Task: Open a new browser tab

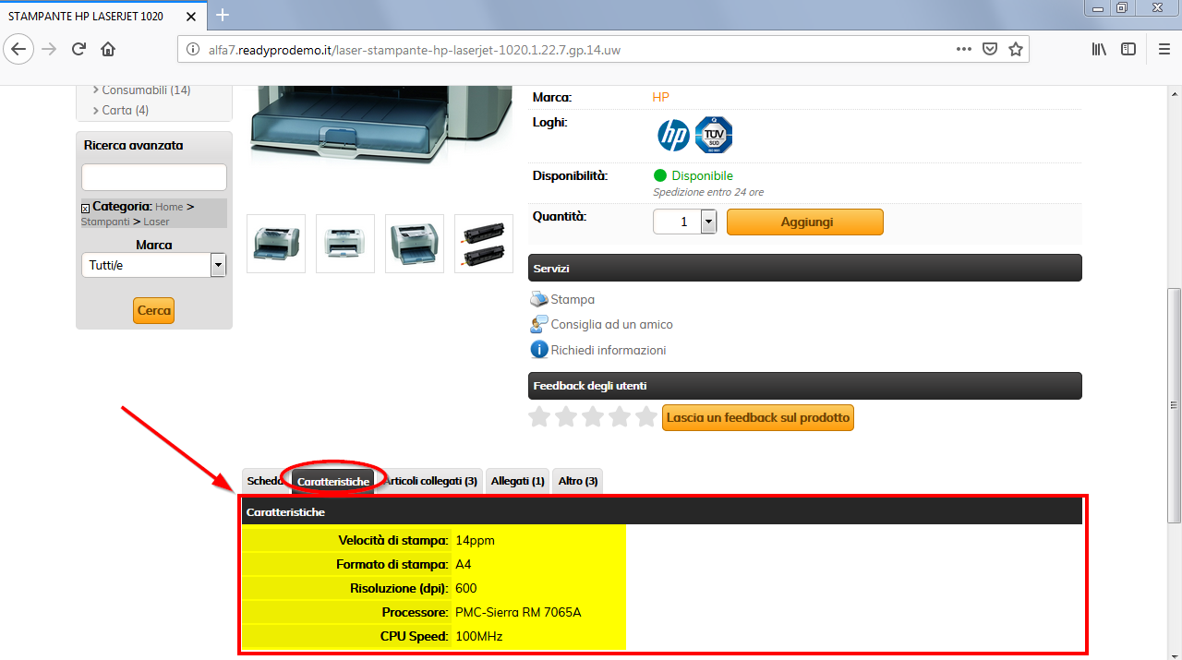Action: coord(223,15)
